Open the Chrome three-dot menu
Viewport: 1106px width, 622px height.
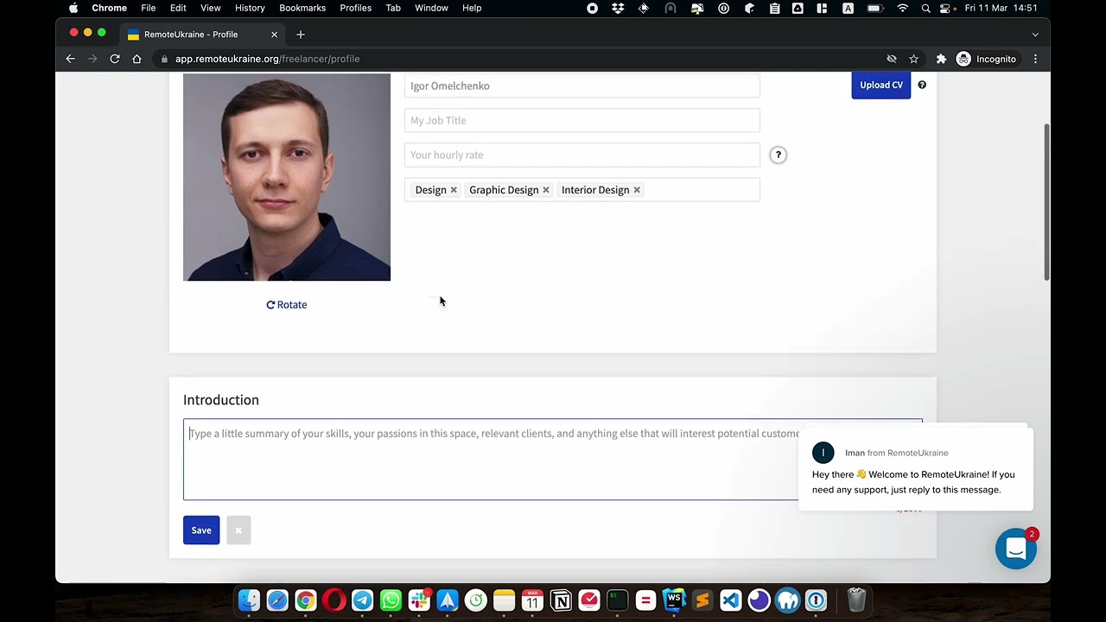point(1035,59)
